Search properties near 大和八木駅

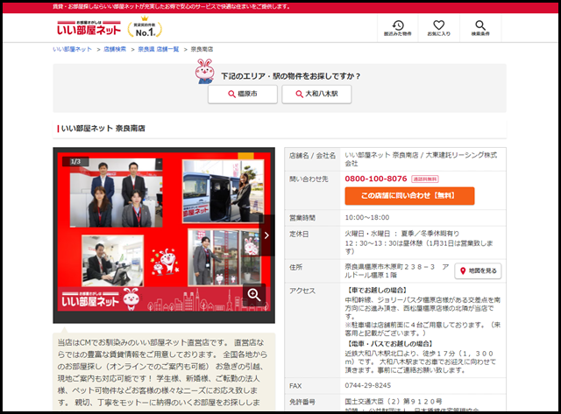316,94
